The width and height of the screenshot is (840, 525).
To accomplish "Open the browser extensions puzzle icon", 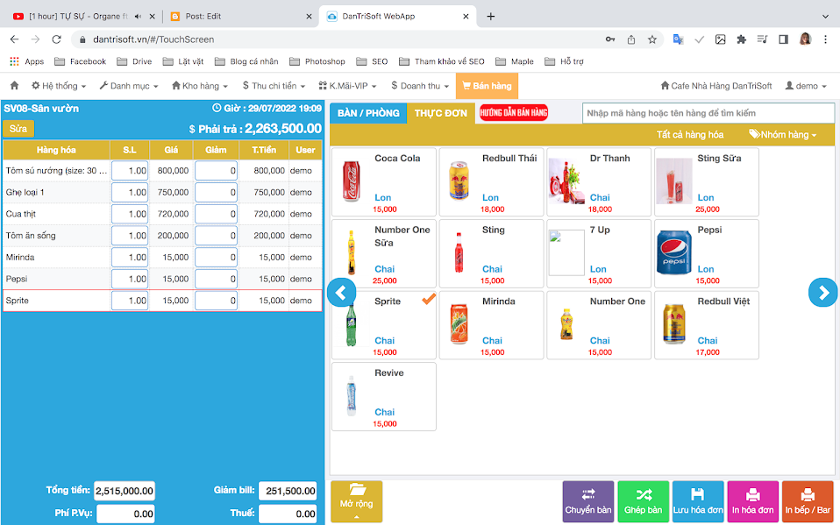I will click(x=742, y=39).
